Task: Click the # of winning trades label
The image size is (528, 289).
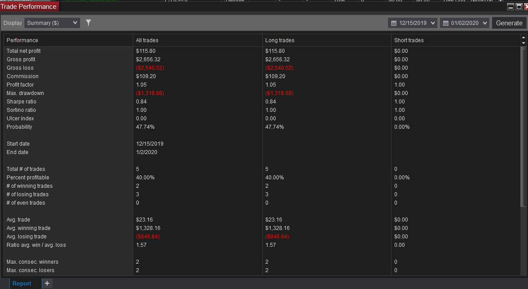Action: (30, 186)
